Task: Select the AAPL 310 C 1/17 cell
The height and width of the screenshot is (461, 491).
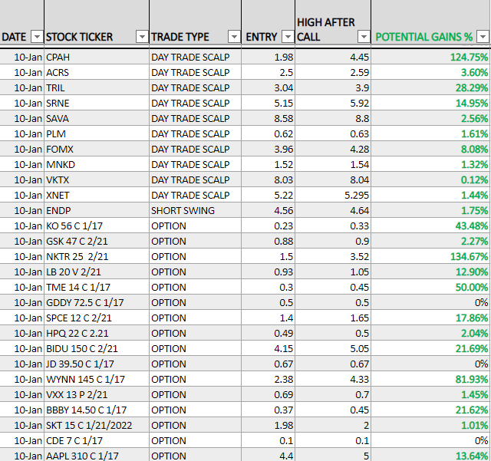Action: tap(97, 455)
